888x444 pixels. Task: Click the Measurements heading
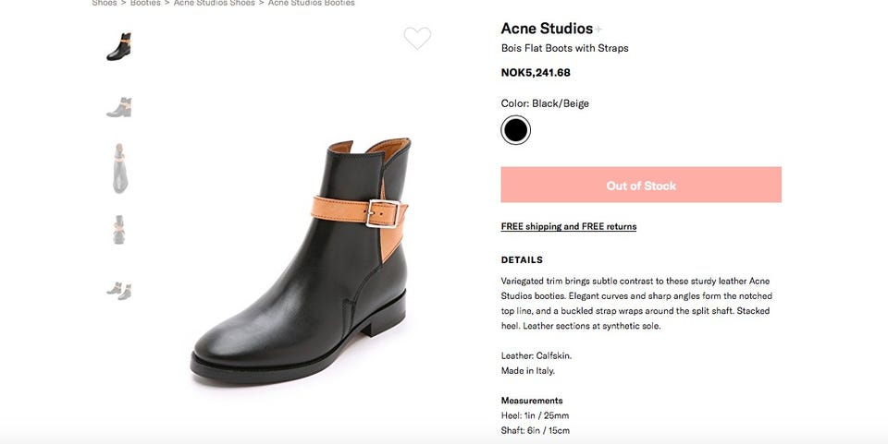pos(532,401)
